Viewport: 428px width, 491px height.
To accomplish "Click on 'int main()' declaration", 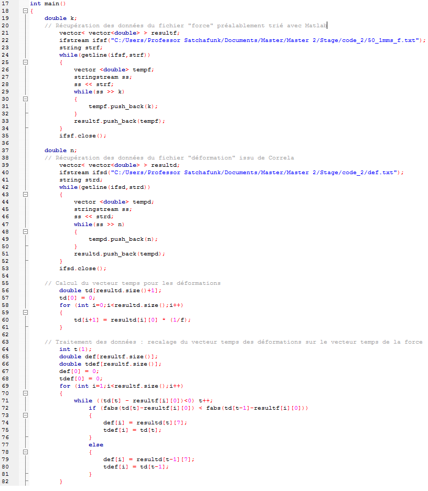I will tap(48, 4).
